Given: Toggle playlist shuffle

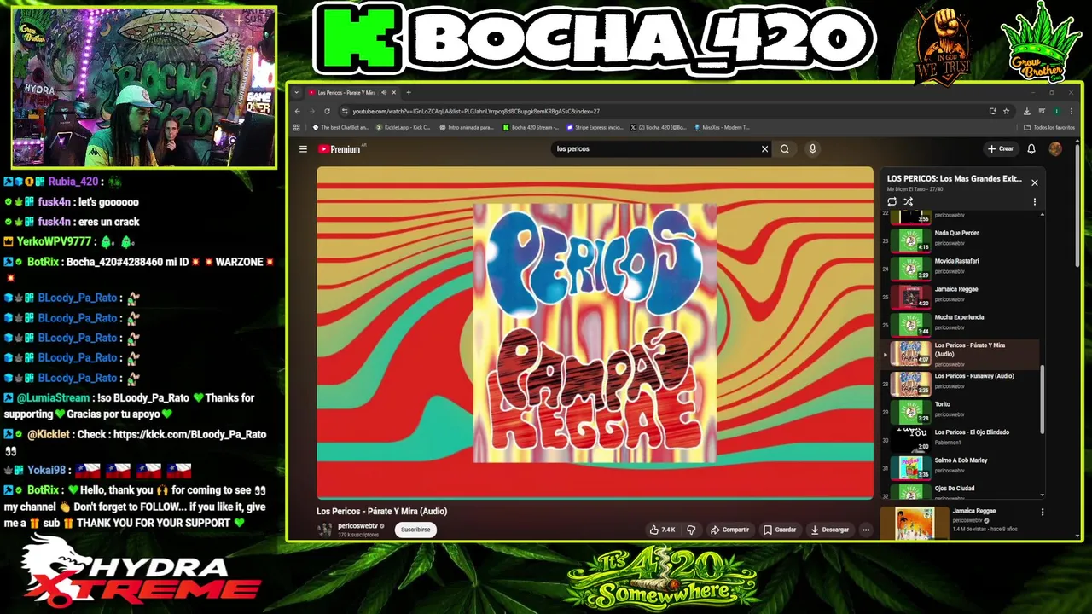Looking at the screenshot, I should coord(909,202).
